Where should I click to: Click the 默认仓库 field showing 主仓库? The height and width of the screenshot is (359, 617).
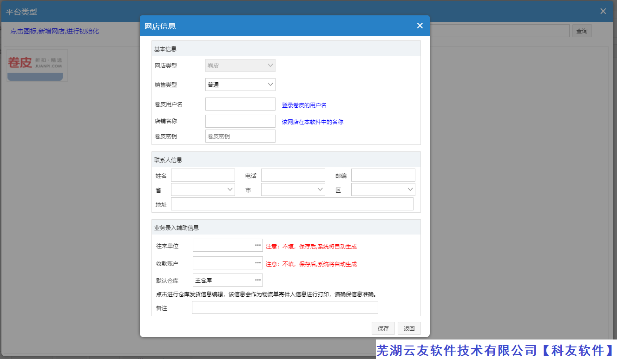coord(228,280)
